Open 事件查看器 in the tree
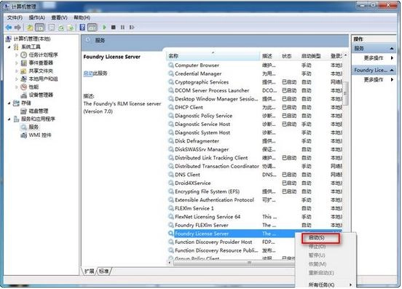This screenshot has height=289, width=402. 41,63
